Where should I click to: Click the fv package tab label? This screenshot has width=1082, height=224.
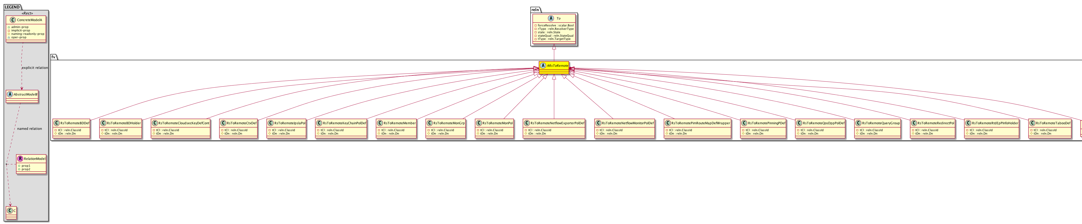click(x=53, y=57)
